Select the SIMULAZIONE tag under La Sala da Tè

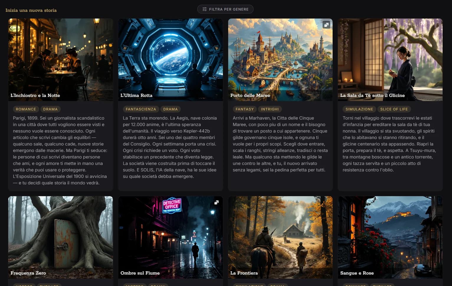[x=359, y=109]
